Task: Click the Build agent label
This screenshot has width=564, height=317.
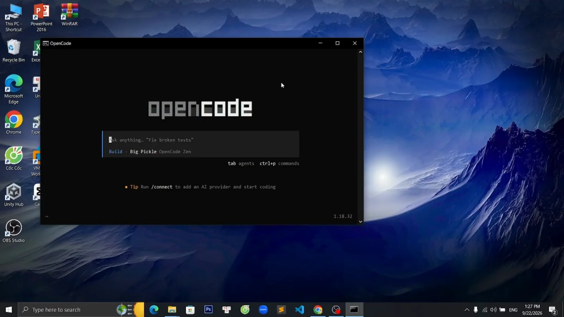Action: click(x=116, y=151)
